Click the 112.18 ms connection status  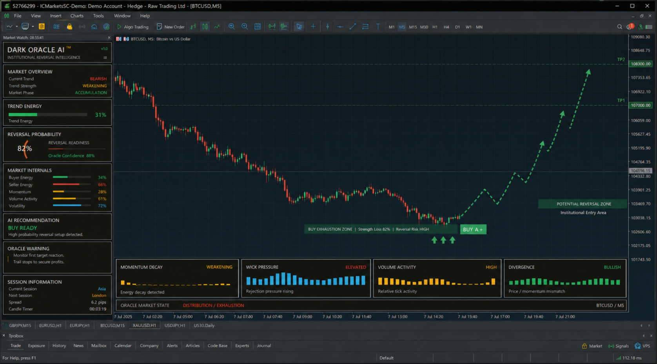[x=629, y=358]
